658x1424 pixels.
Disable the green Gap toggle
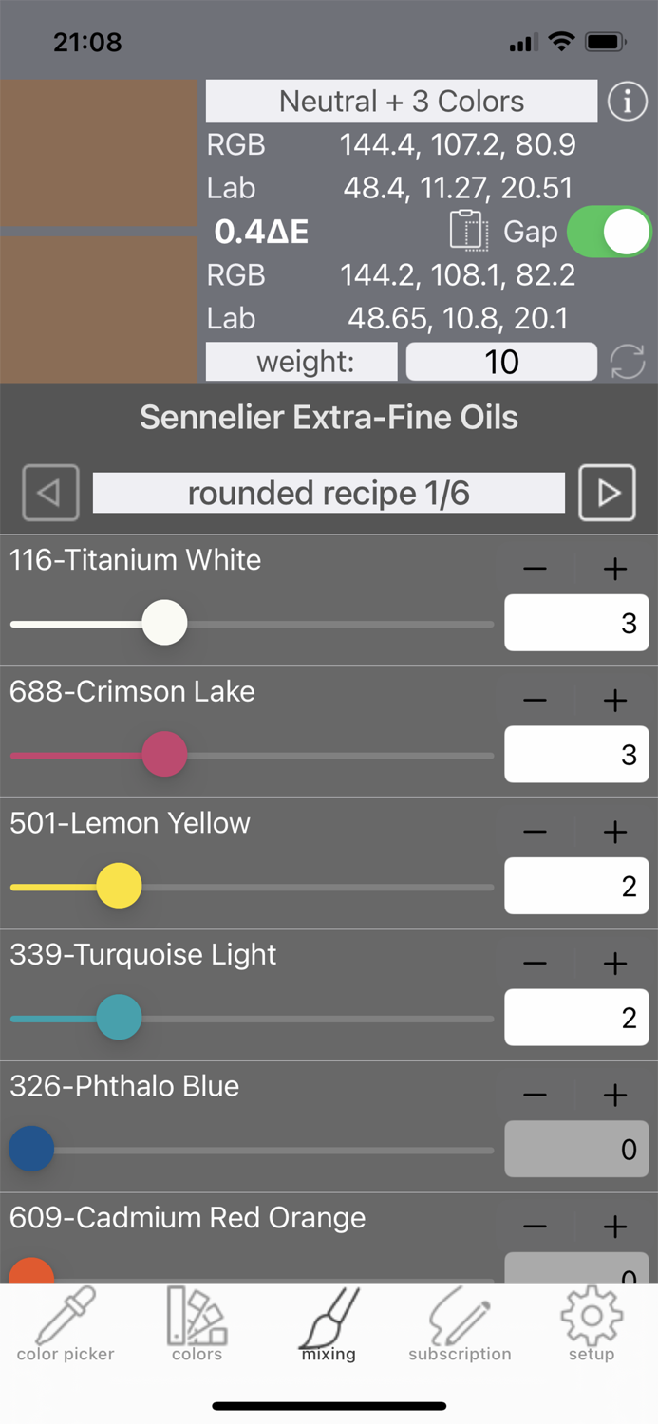click(x=609, y=231)
